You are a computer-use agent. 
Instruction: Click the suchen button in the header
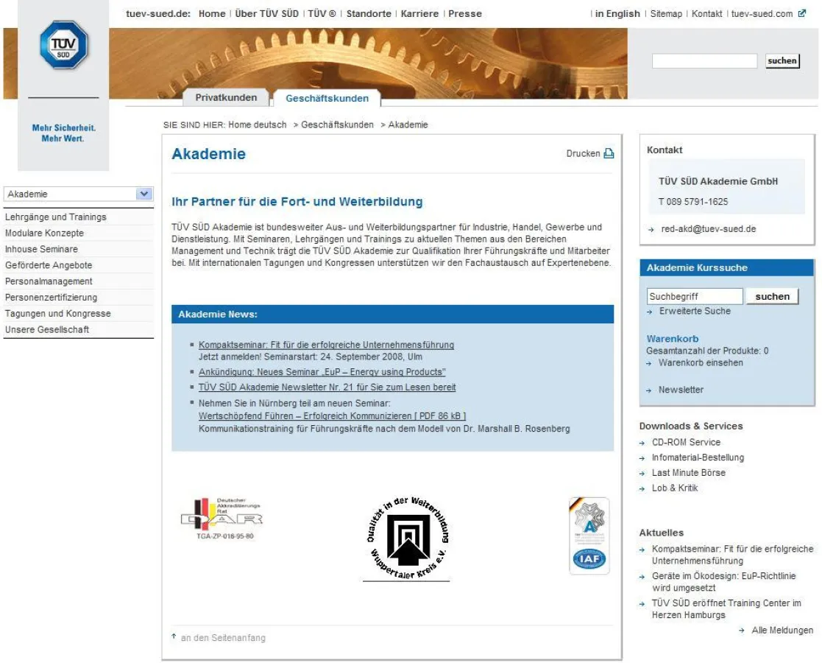(782, 61)
